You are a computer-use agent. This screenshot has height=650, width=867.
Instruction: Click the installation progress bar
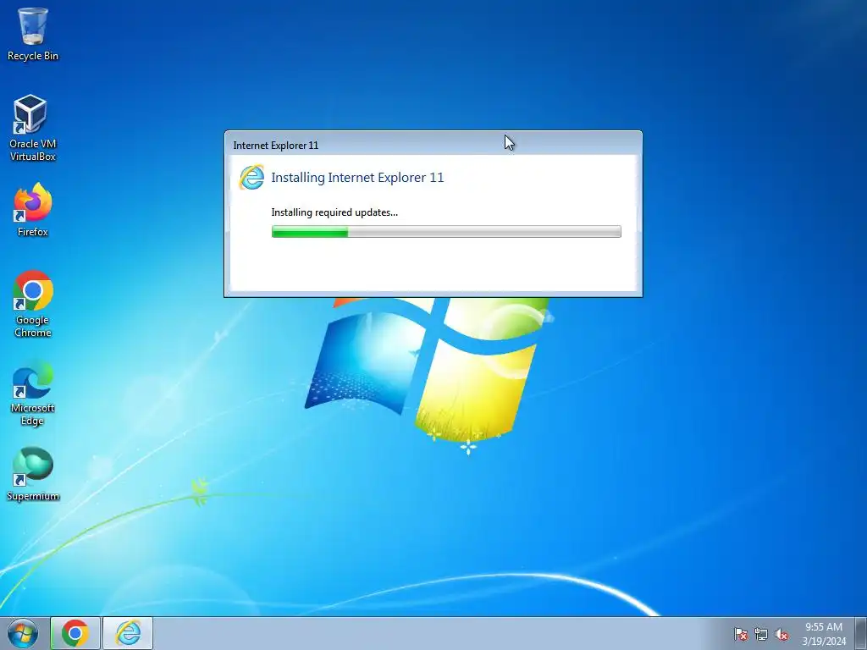coord(446,232)
